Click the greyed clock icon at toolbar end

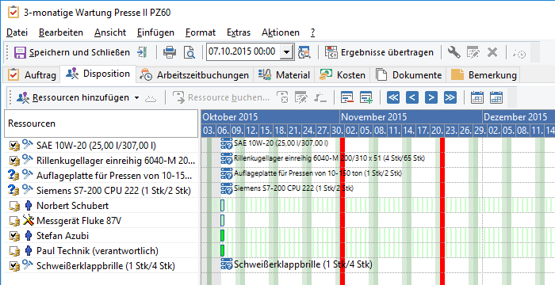point(519,54)
